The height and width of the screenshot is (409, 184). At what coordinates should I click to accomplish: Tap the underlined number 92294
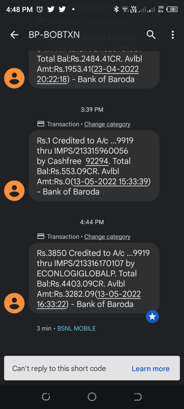(x=97, y=161)
